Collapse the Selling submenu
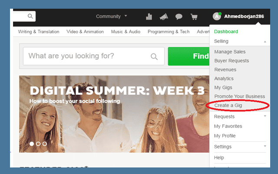The height and width of the screenshot is (174, 278). point(265,41)
